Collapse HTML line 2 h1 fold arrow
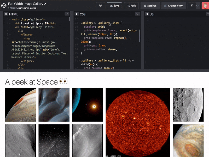The image size is (209, 157). coord(10,24)
